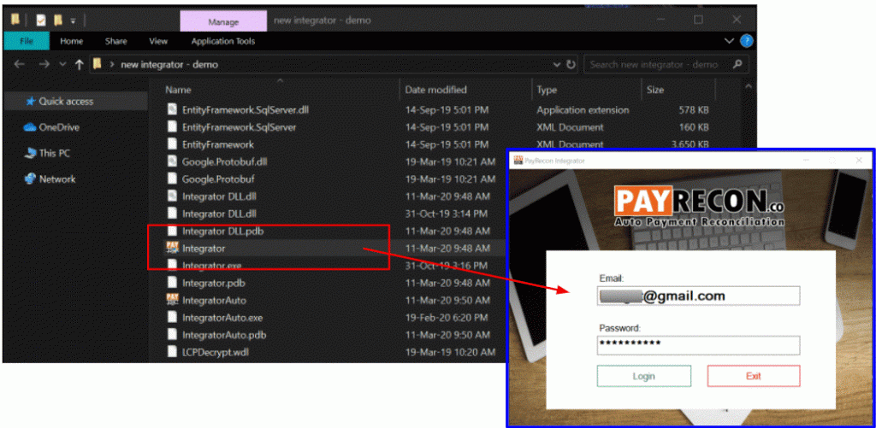Click the address bar folder icon
The height and width of the screenshot is (428, 876).
point(98,63)
